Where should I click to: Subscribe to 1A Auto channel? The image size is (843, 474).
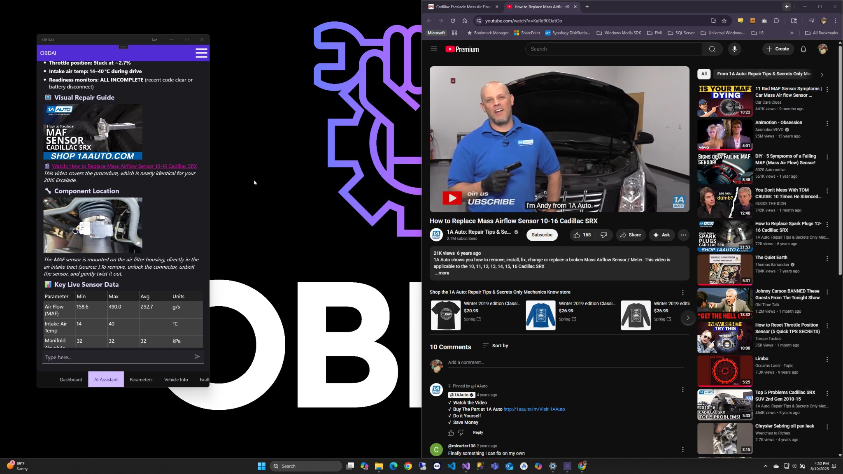[542, 235]
